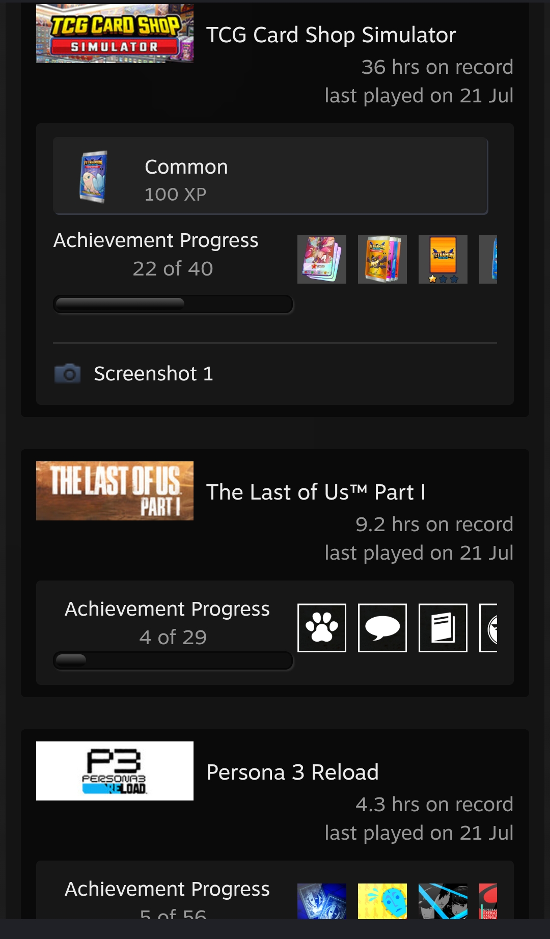Open The Last of Us Part I banner
The height and width of the screenshot is (939, 550).
pos(115,491)
